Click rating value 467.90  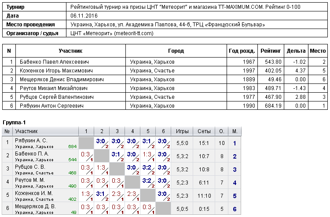[x=273, y=97]
